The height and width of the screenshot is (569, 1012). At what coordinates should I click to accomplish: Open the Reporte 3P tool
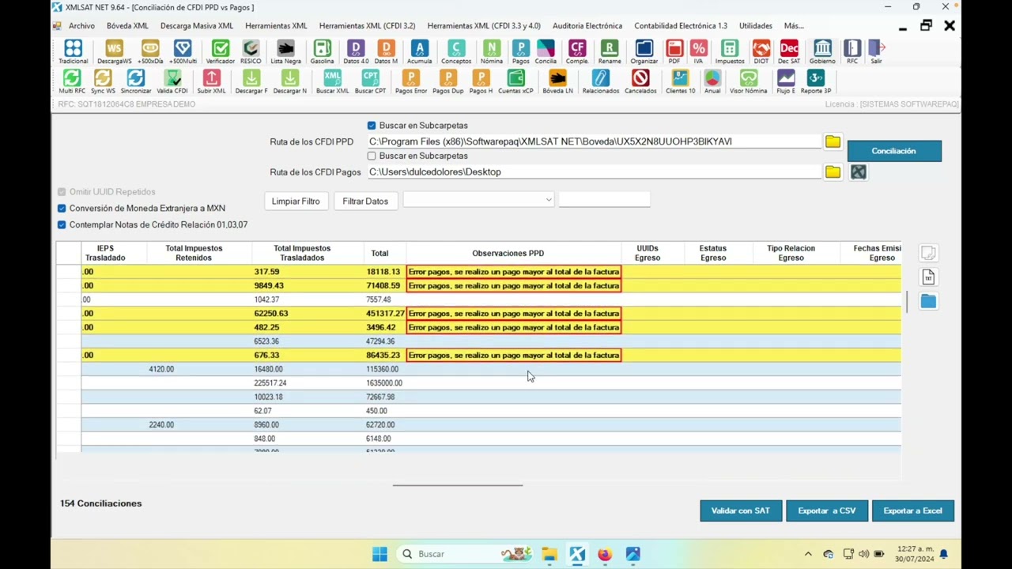pos(815,82)
